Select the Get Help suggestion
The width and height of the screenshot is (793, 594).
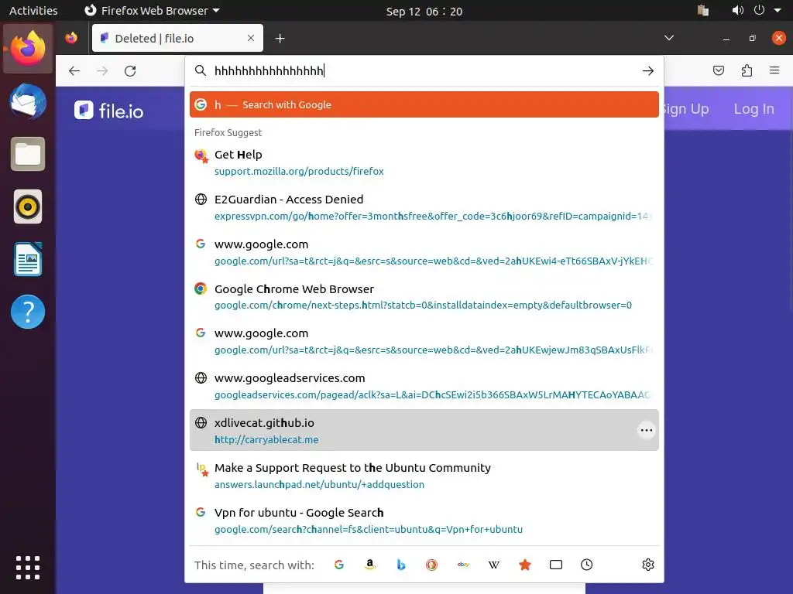click(424, 162)
